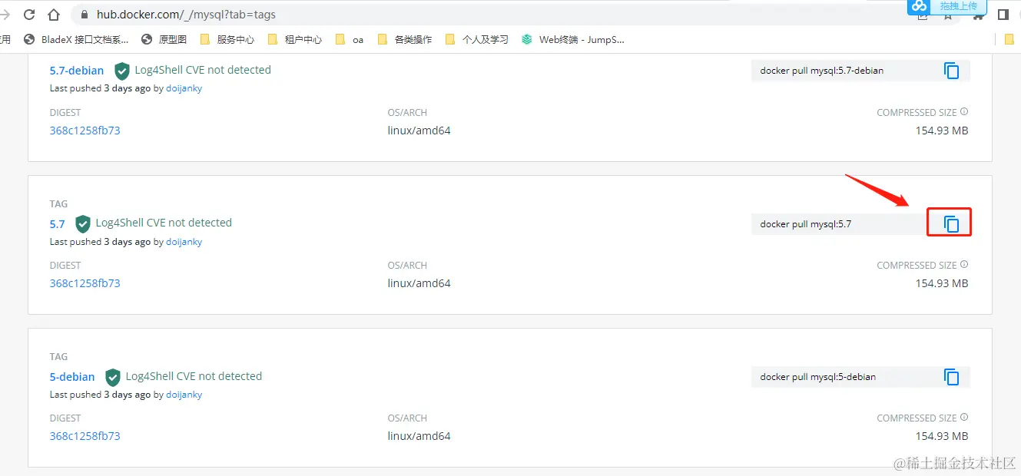Viewport: 1021px width, 476px height.
Task: Click the info icon next to 5.7-debian COMPRESSED SIZE
Action: point(964,112)
